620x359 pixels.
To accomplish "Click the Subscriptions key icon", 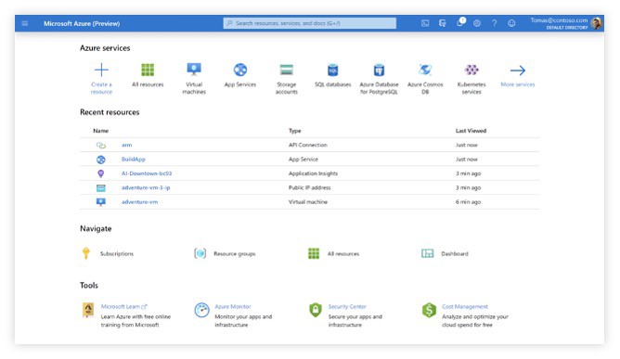I will 85,253.
